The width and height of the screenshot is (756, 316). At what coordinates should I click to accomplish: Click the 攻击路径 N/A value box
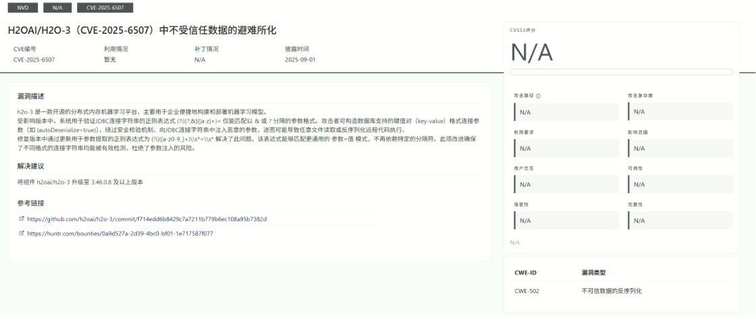point(566,111)
